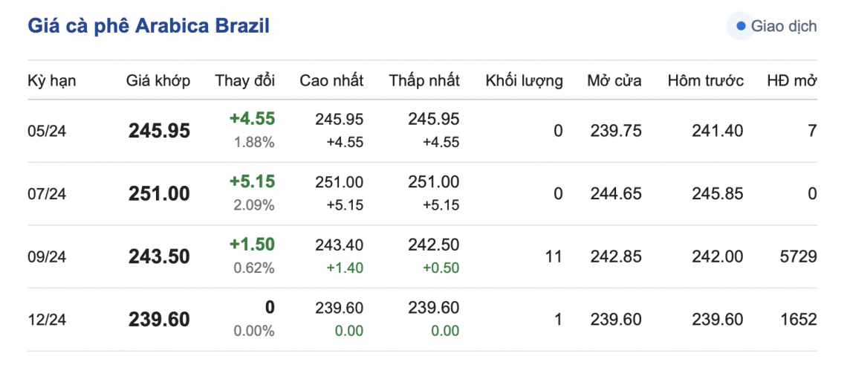This screenshot has height=365, width=850.
Task: Select the 07/24 contract term row
Action: (x=47, y=194)
